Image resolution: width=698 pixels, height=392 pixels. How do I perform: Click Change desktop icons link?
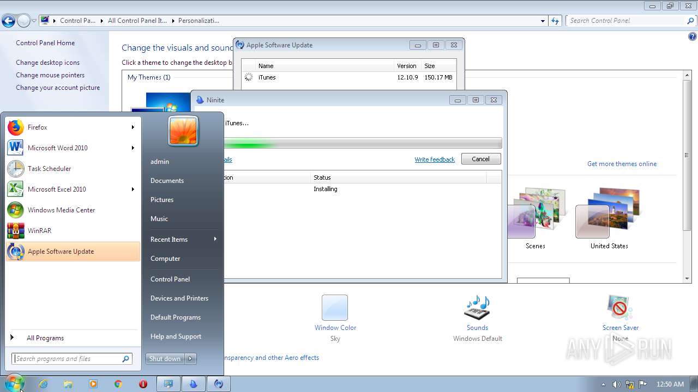coord(47,63)
